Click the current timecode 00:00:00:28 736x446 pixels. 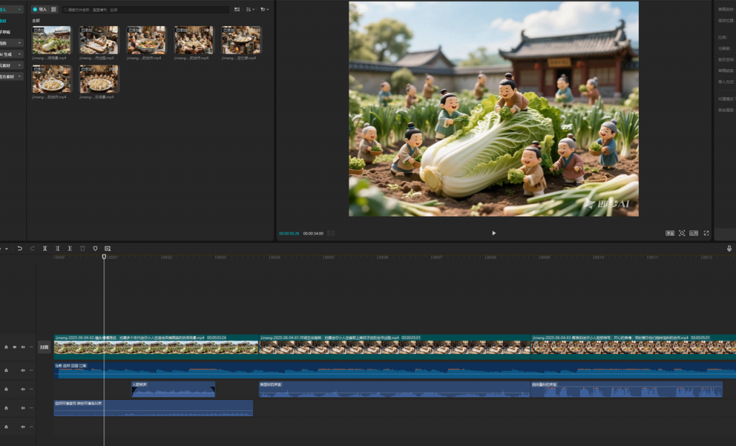coord(289,233)
